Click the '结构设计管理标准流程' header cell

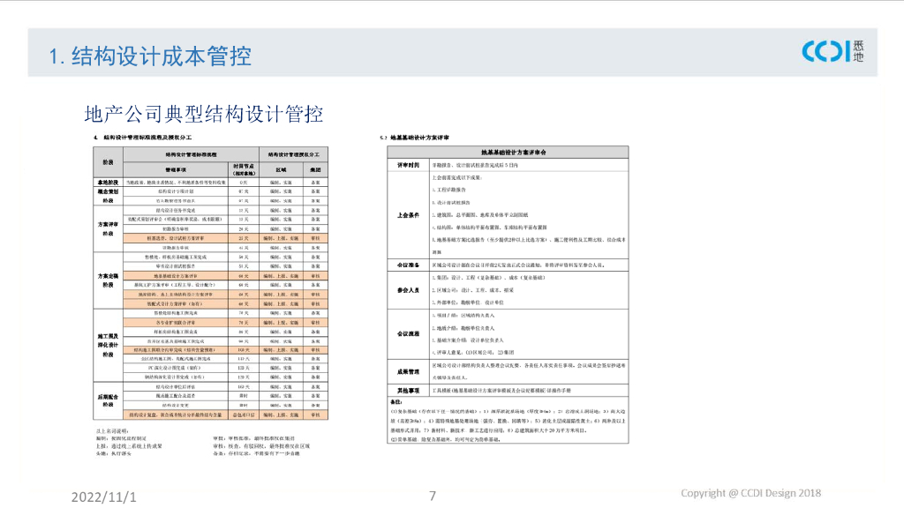pyautogui.click(x=191, y=154)
